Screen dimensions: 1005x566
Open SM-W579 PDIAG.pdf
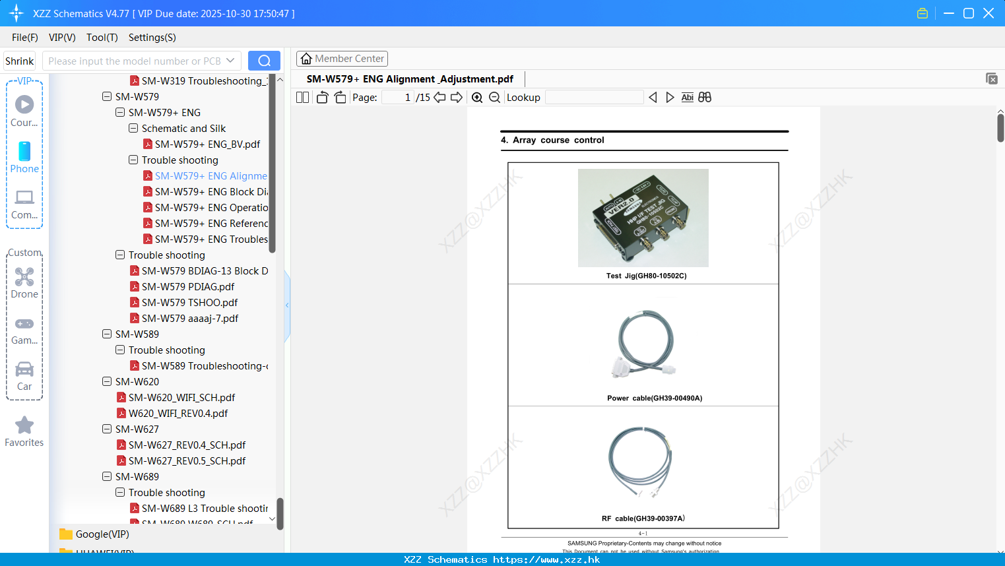tap(188, 286)
